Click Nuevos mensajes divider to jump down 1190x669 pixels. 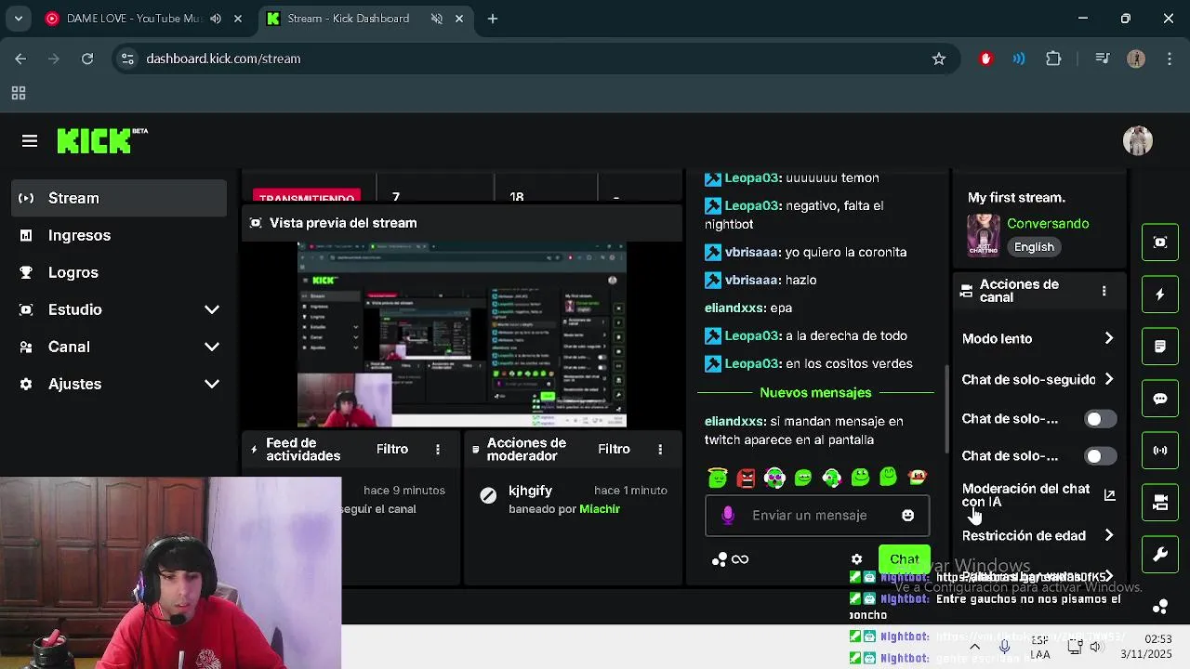815,393
